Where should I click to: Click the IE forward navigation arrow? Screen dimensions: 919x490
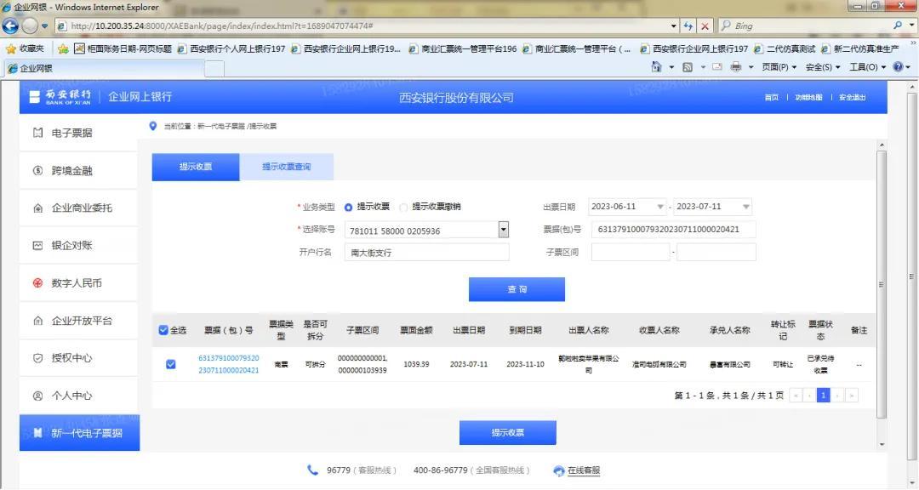pyautogui.click(x=30, y=26)
